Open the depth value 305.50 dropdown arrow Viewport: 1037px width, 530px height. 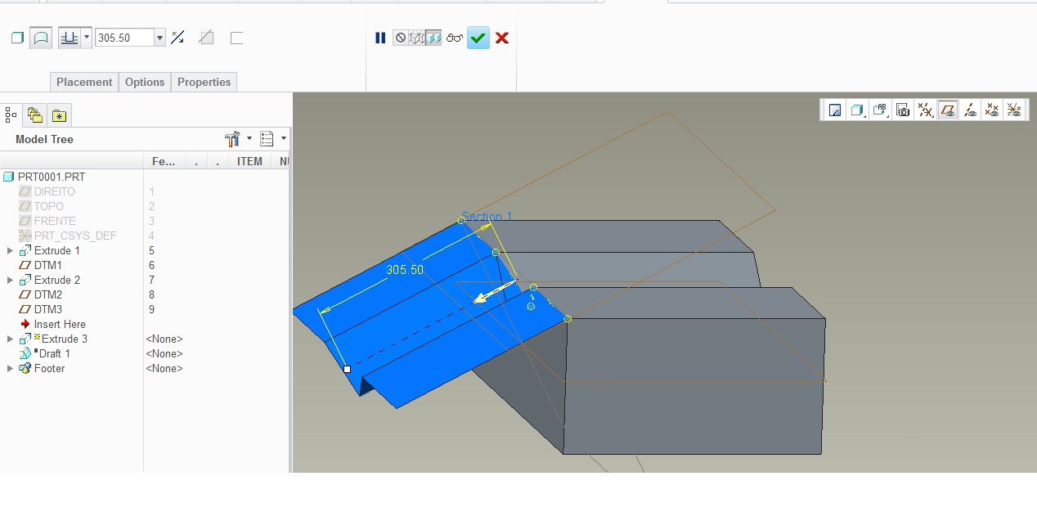click(159, 38)
